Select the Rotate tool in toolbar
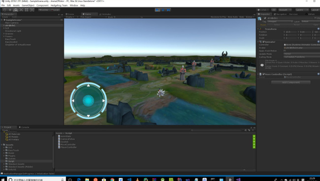Viewport: 320px width, 181px height. (16, 10)
